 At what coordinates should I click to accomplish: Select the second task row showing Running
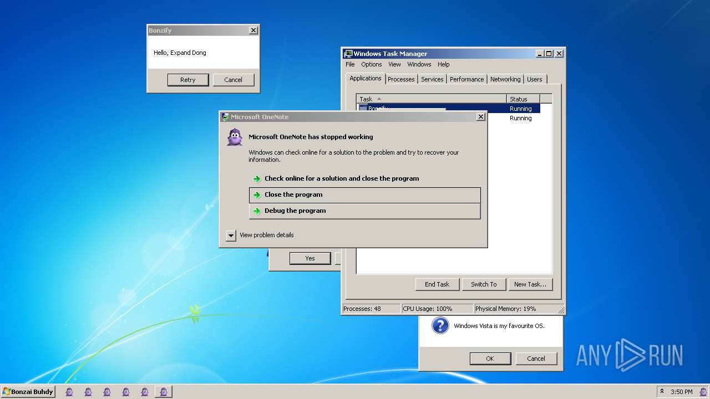click(520, 118)
